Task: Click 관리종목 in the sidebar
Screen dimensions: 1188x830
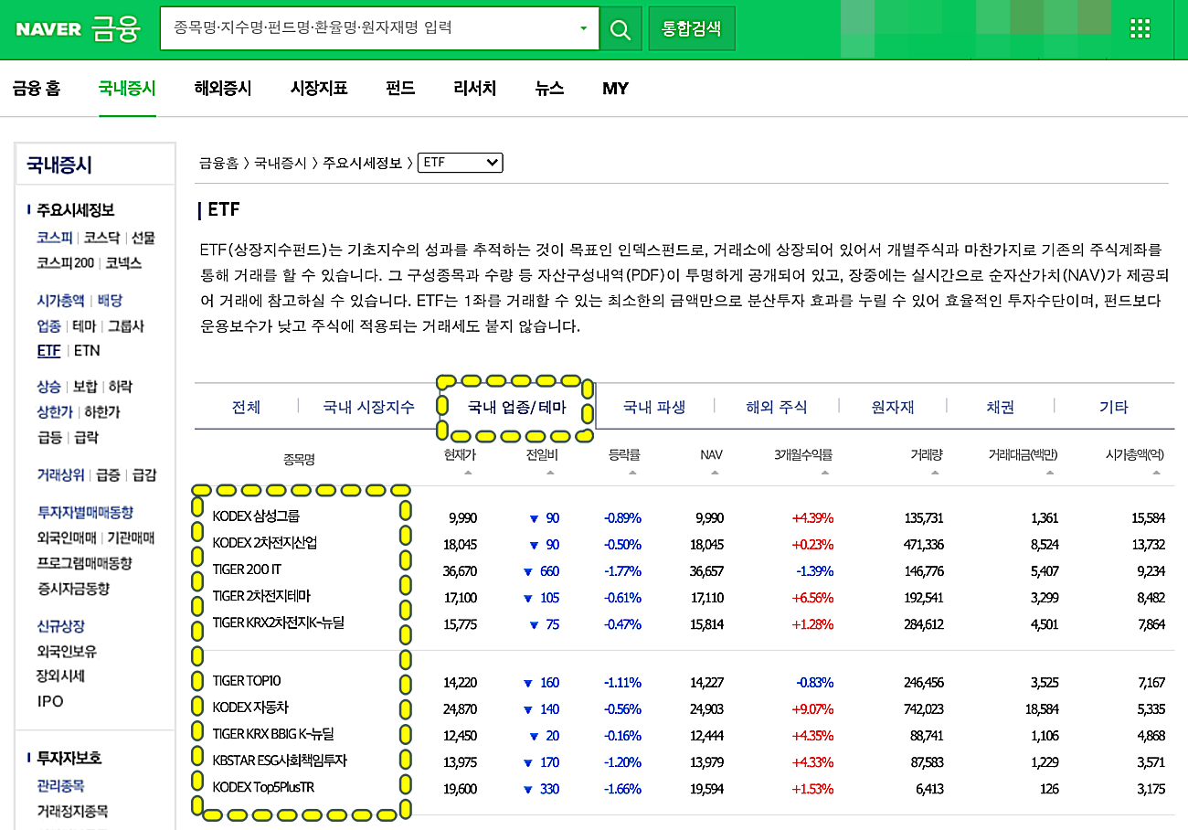Action: pyautogui.click(x=61, y=786)
